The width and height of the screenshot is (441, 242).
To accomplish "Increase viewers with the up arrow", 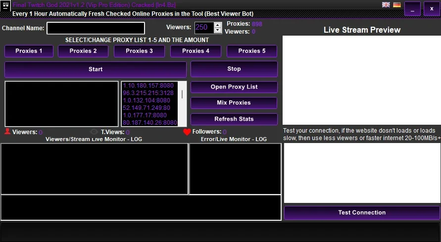I will [217, 25].
